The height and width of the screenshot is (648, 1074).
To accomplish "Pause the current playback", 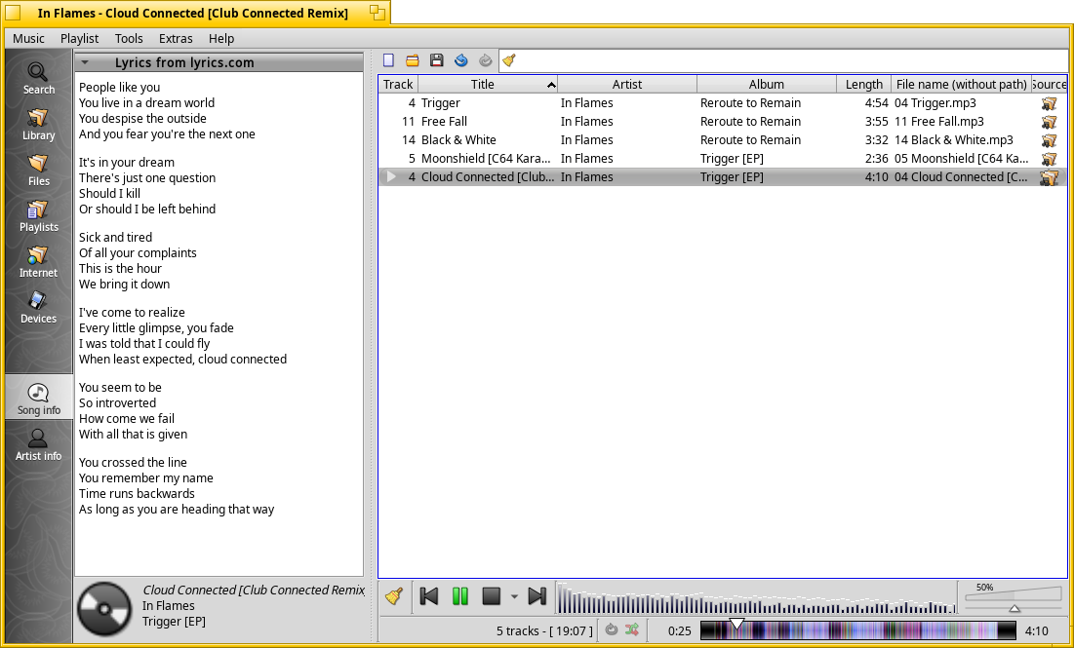I will (x=460, y=596).
